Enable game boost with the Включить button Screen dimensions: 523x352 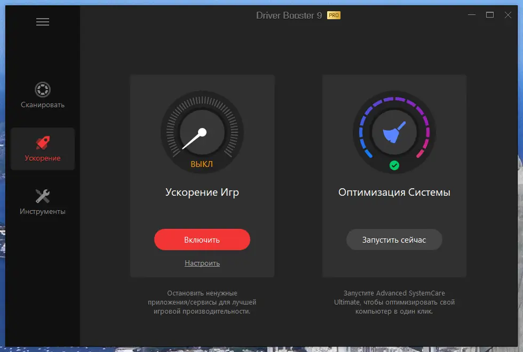tap(202, 239)
